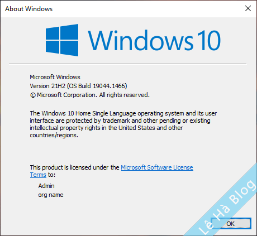
Task: Click the "org name" organization text
Action: point(51,195)
